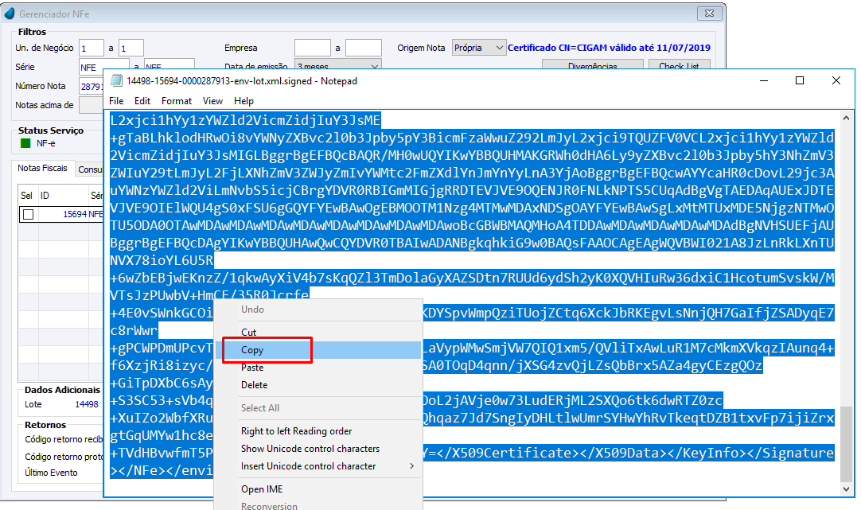Click the first Empresa input field
The width and height of the screenshot is (861, 510).
[x=313, y=49]
